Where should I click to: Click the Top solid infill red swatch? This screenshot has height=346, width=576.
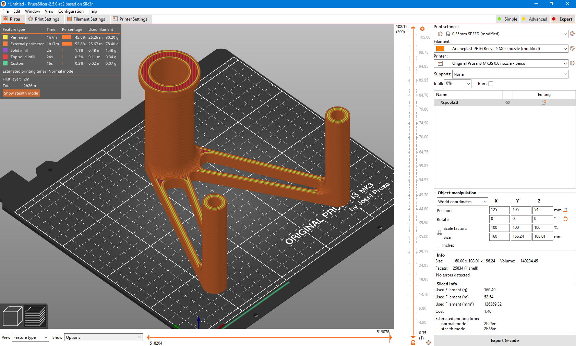click(5, 57)
